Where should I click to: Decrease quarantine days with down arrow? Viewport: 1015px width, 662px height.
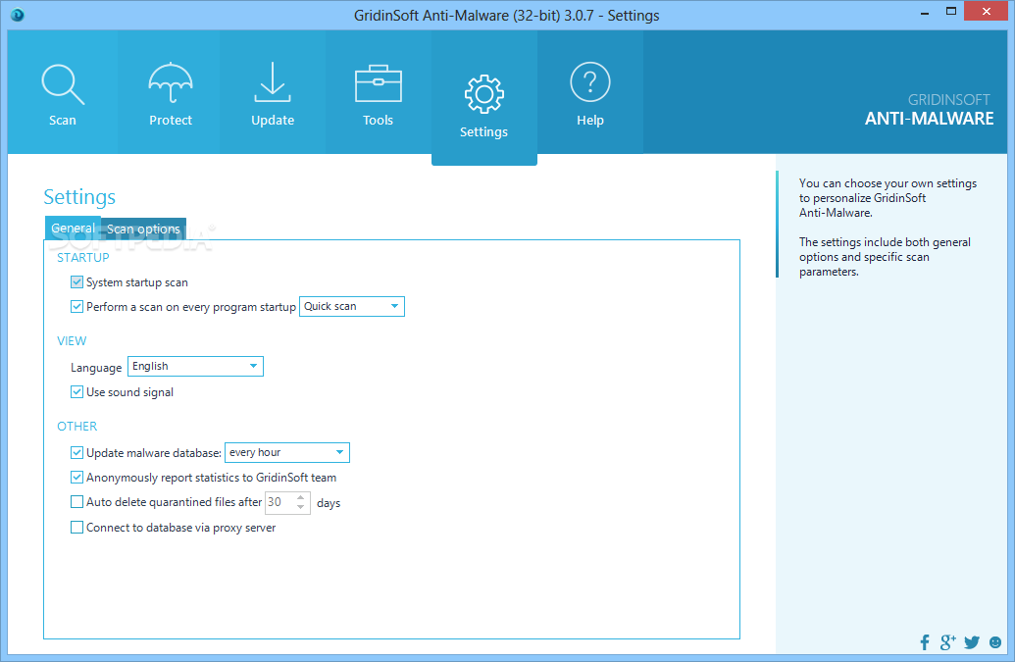point(300,507)
